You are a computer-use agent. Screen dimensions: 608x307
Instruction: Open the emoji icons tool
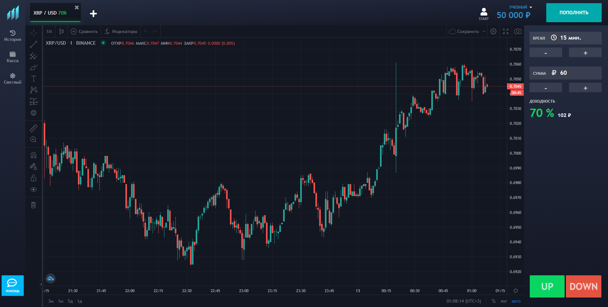pos(34,113)
